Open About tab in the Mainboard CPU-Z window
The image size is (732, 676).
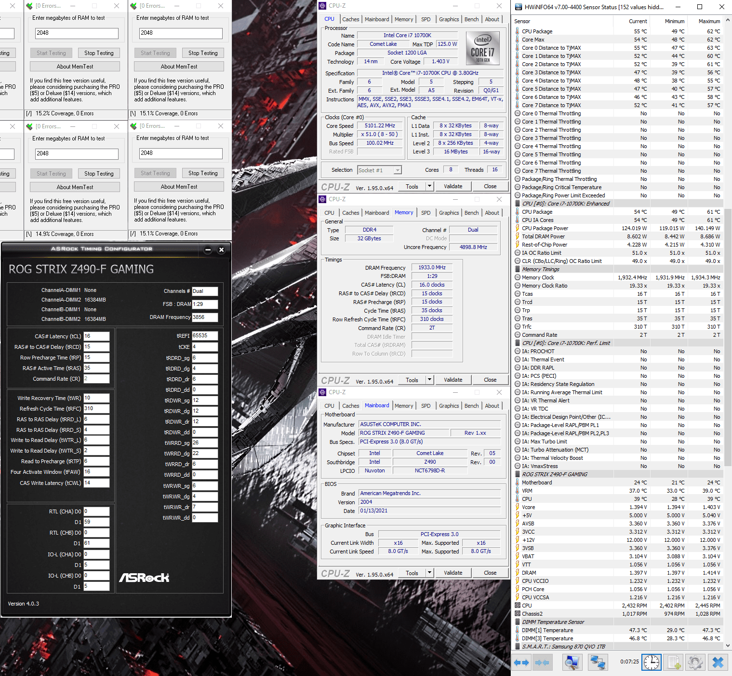click(492, 406)
